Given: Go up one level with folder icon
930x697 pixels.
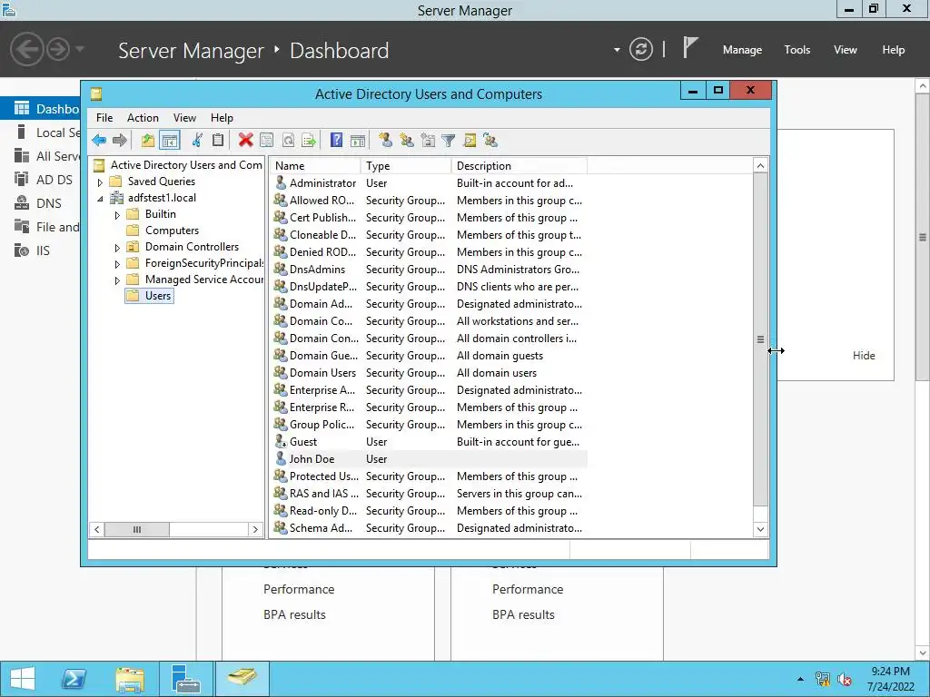Looking at the screenshot, I should coord(148,141).
